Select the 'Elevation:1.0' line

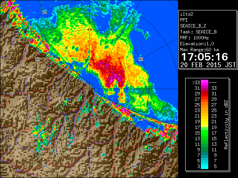point(197,44)
